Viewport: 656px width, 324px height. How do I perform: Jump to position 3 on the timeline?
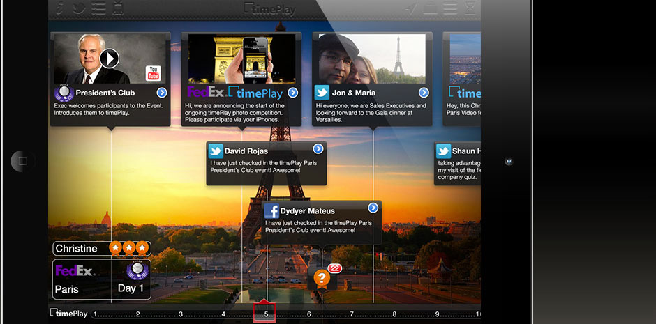[181, 314]
